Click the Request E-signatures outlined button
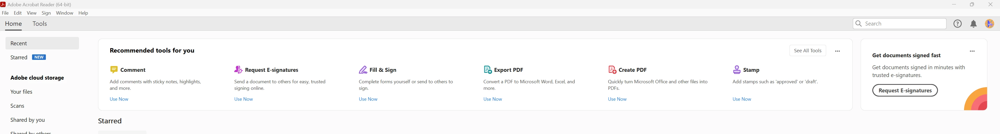 click(x=905, y=91)
